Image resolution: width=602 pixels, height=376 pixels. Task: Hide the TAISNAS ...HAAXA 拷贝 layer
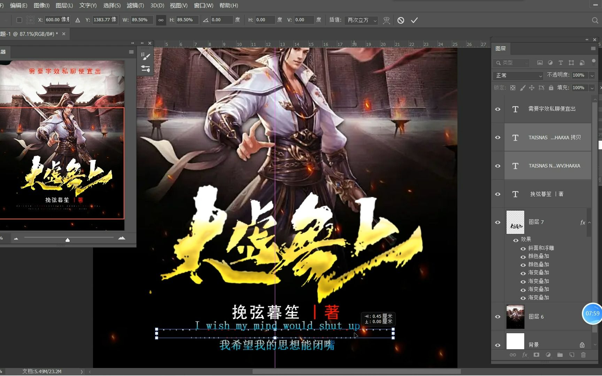498,138
